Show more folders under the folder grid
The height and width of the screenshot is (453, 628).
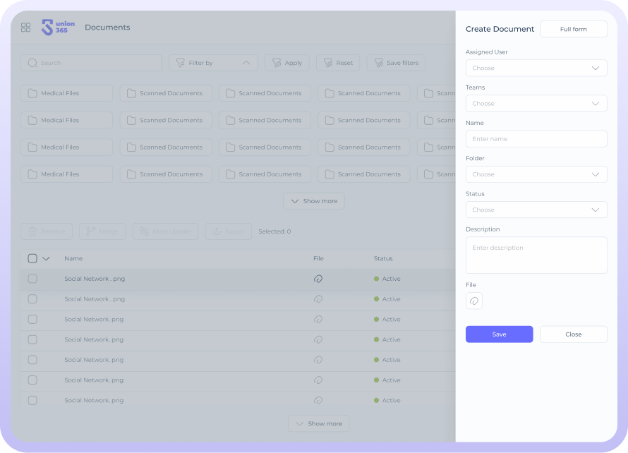tap(314, 201)
